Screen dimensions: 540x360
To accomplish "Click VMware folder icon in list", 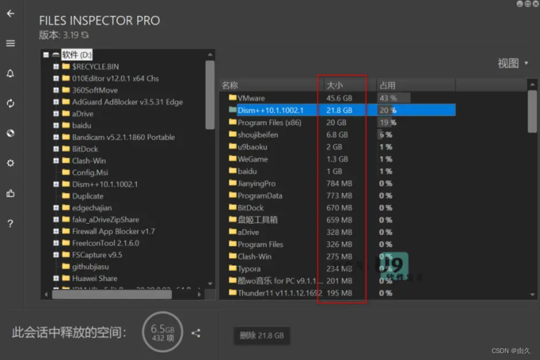I will coord(232,98).
